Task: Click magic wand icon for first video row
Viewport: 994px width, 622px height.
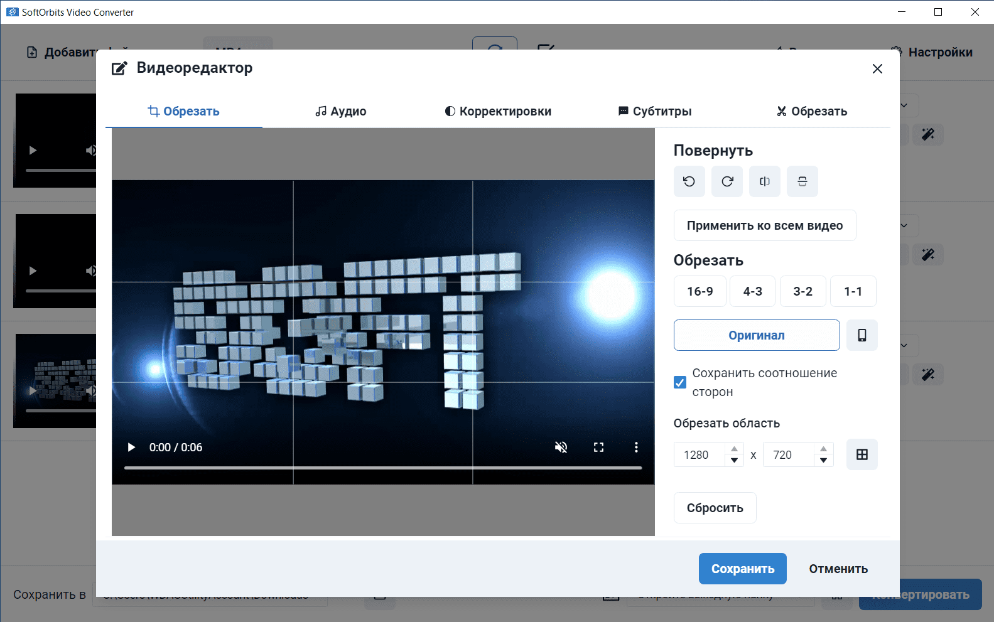Action: coord(927,134)
